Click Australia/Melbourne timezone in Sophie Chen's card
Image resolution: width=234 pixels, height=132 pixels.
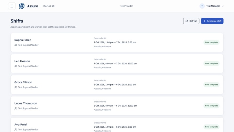click(102, 47)
